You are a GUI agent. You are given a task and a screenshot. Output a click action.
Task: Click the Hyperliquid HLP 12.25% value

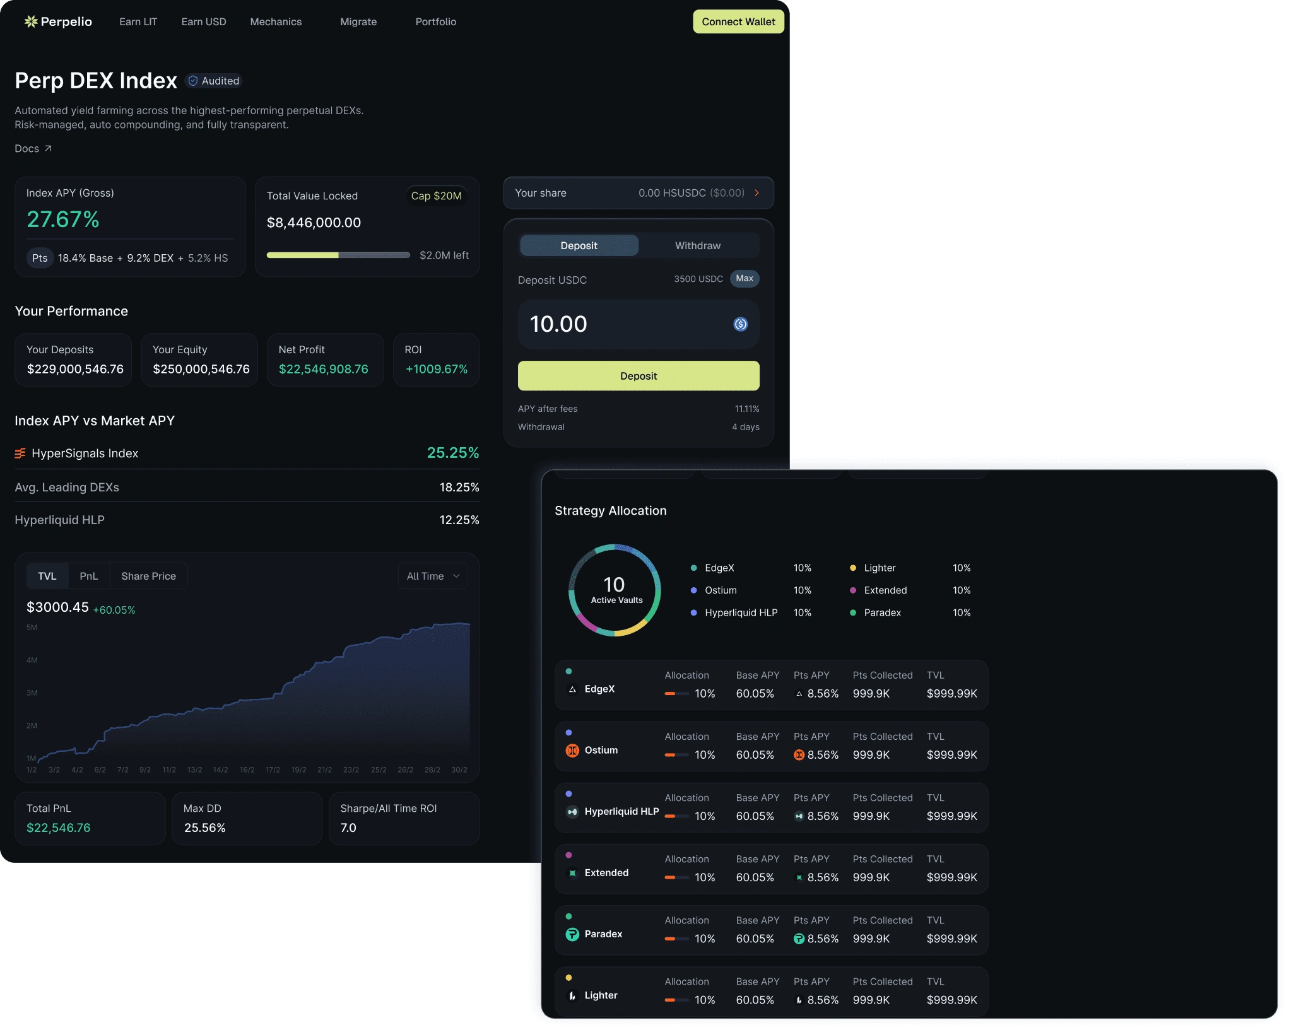click(459, 520)
